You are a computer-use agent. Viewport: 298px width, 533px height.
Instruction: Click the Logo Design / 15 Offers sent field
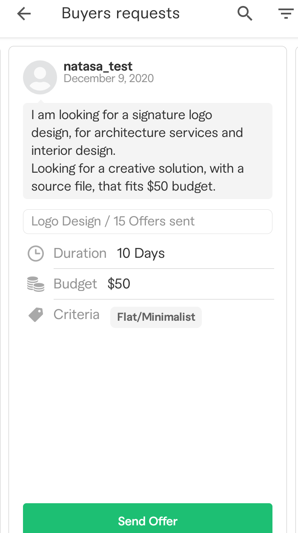[147, 222]
